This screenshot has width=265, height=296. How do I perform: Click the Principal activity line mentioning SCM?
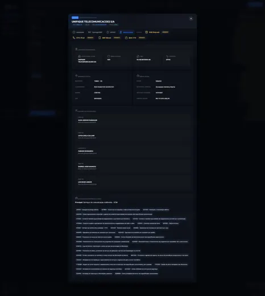[x=96, y=203]
